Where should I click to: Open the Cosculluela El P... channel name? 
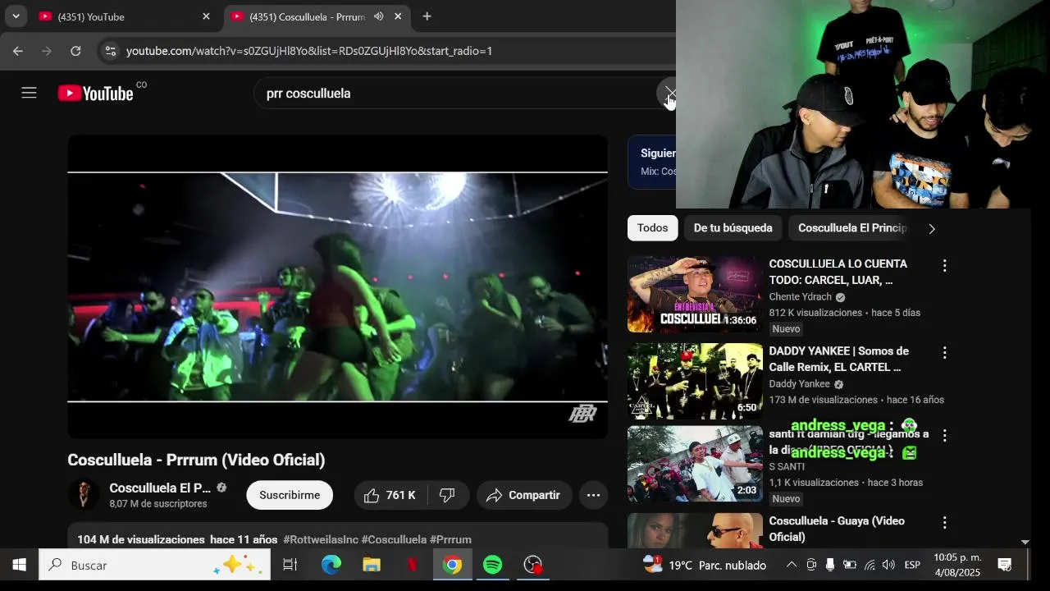pyautogui.click(x=160, y=488)
